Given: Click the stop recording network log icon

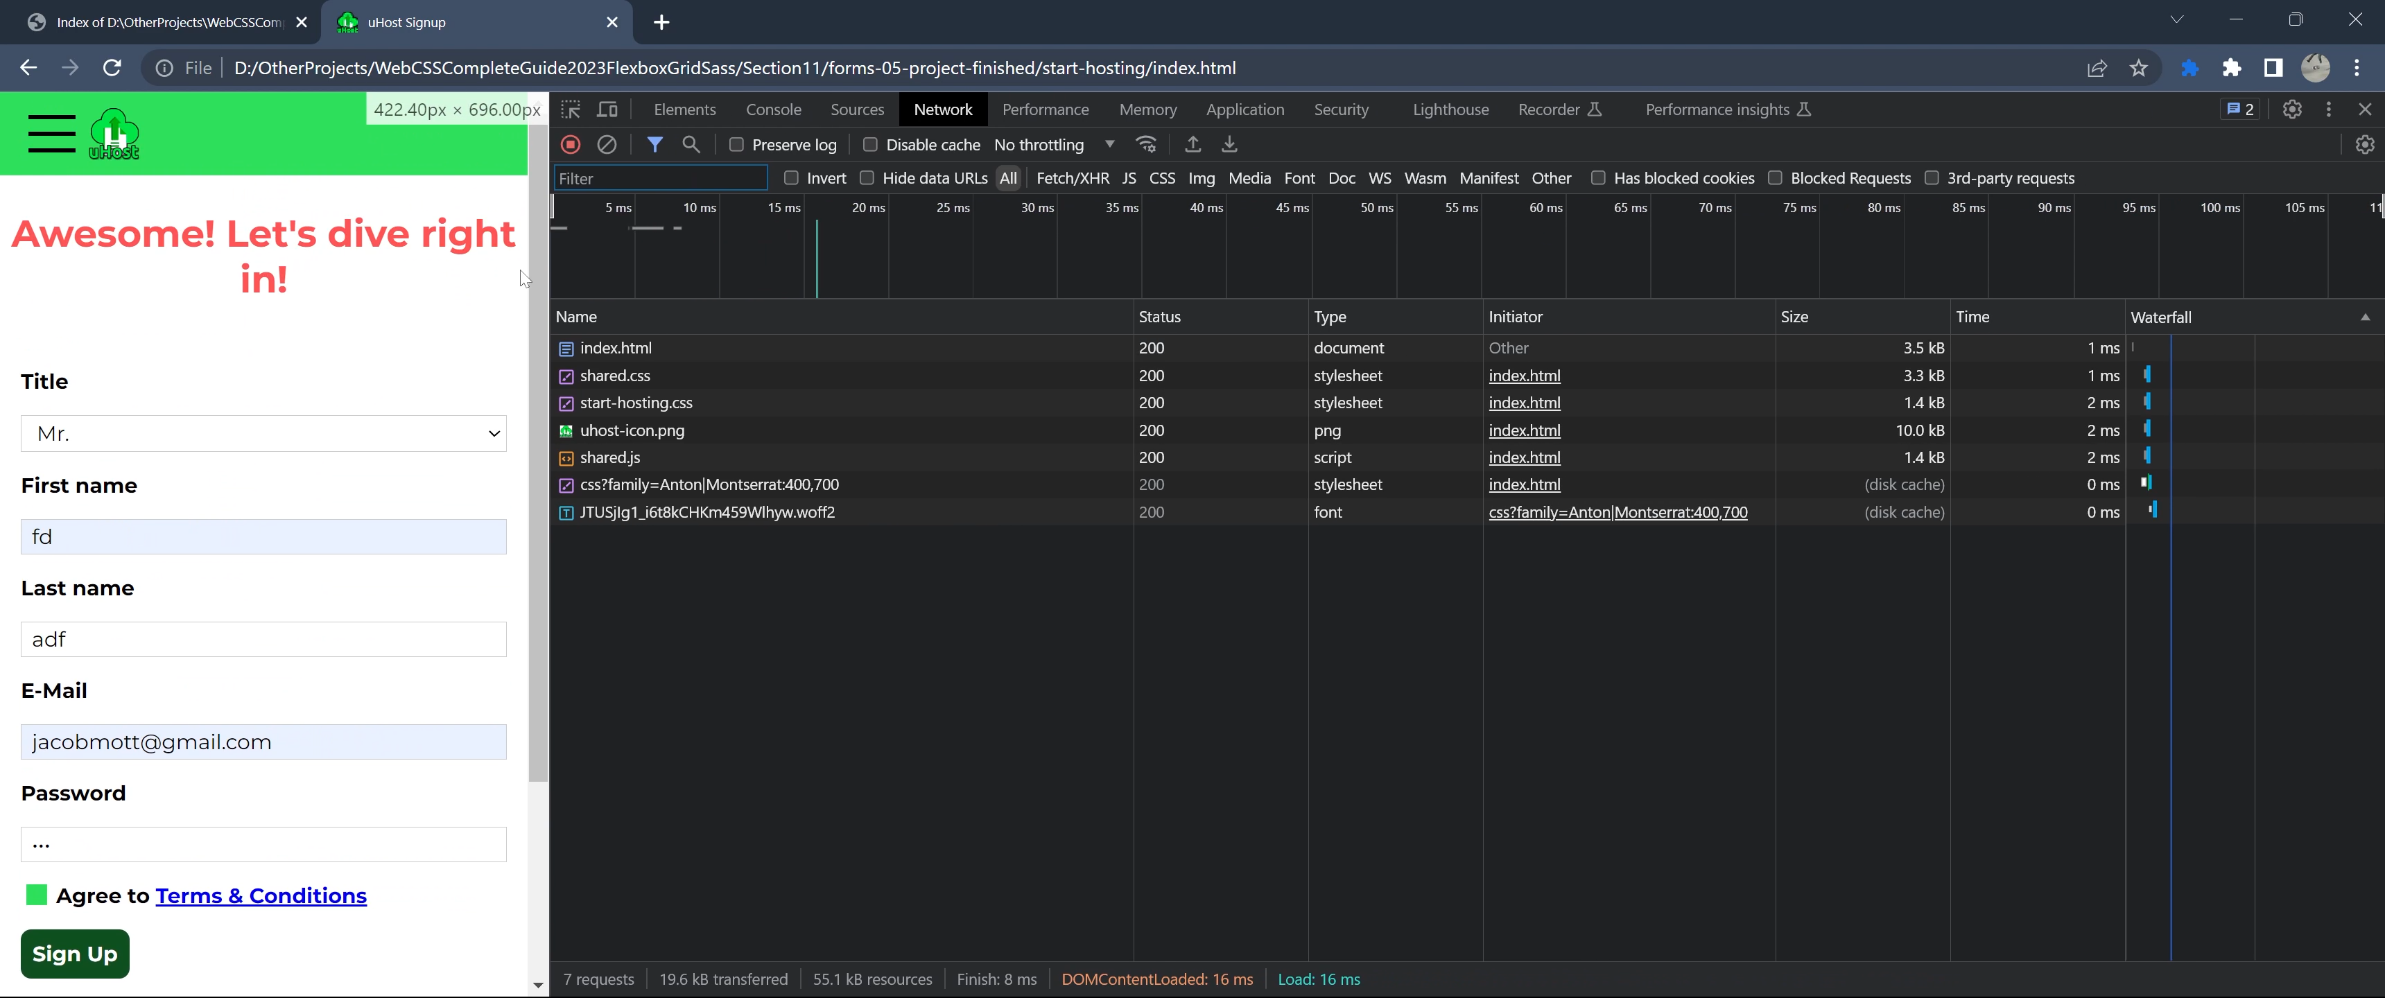Looking at the screenshot, I should coord(571,144).
